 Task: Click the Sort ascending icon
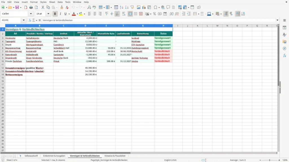(x=121, y=7)
